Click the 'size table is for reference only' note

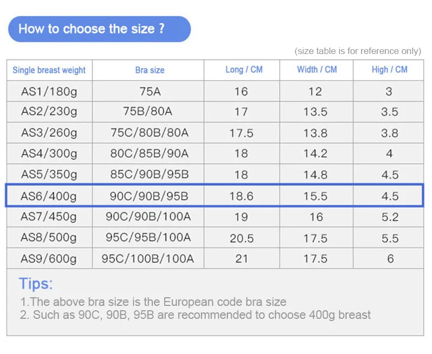point(357,51)
